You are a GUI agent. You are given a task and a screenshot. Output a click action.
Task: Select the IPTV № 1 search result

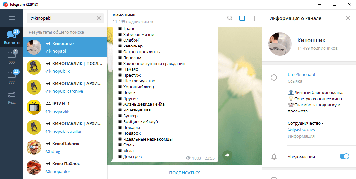pyautogui.click(x=65, y=107)
